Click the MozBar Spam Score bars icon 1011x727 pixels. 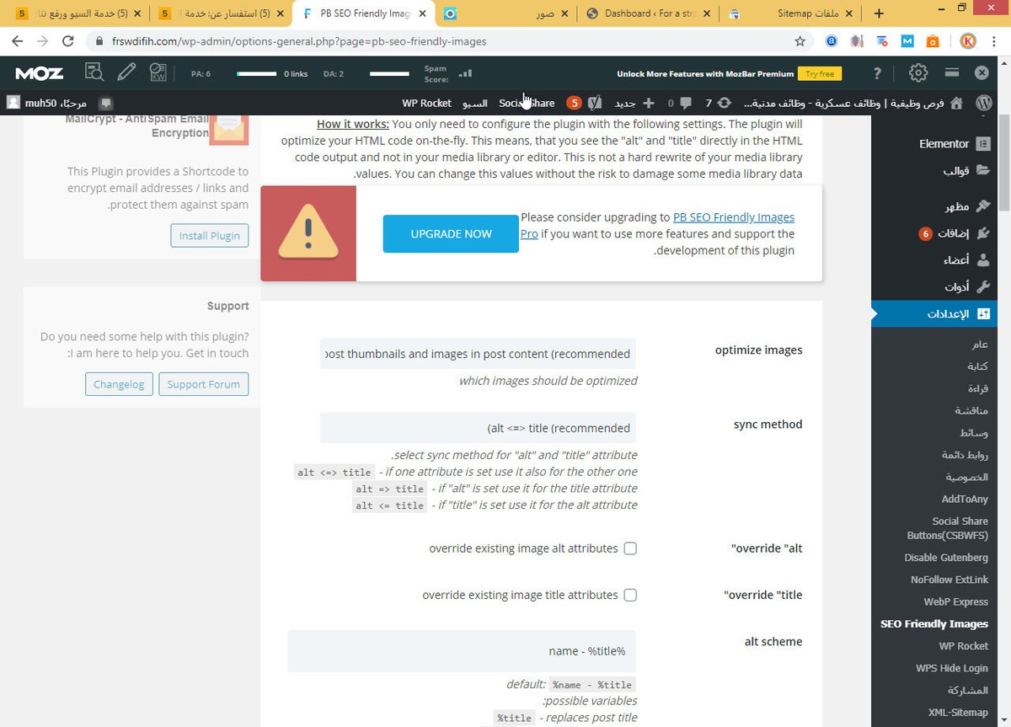point(465,74)
